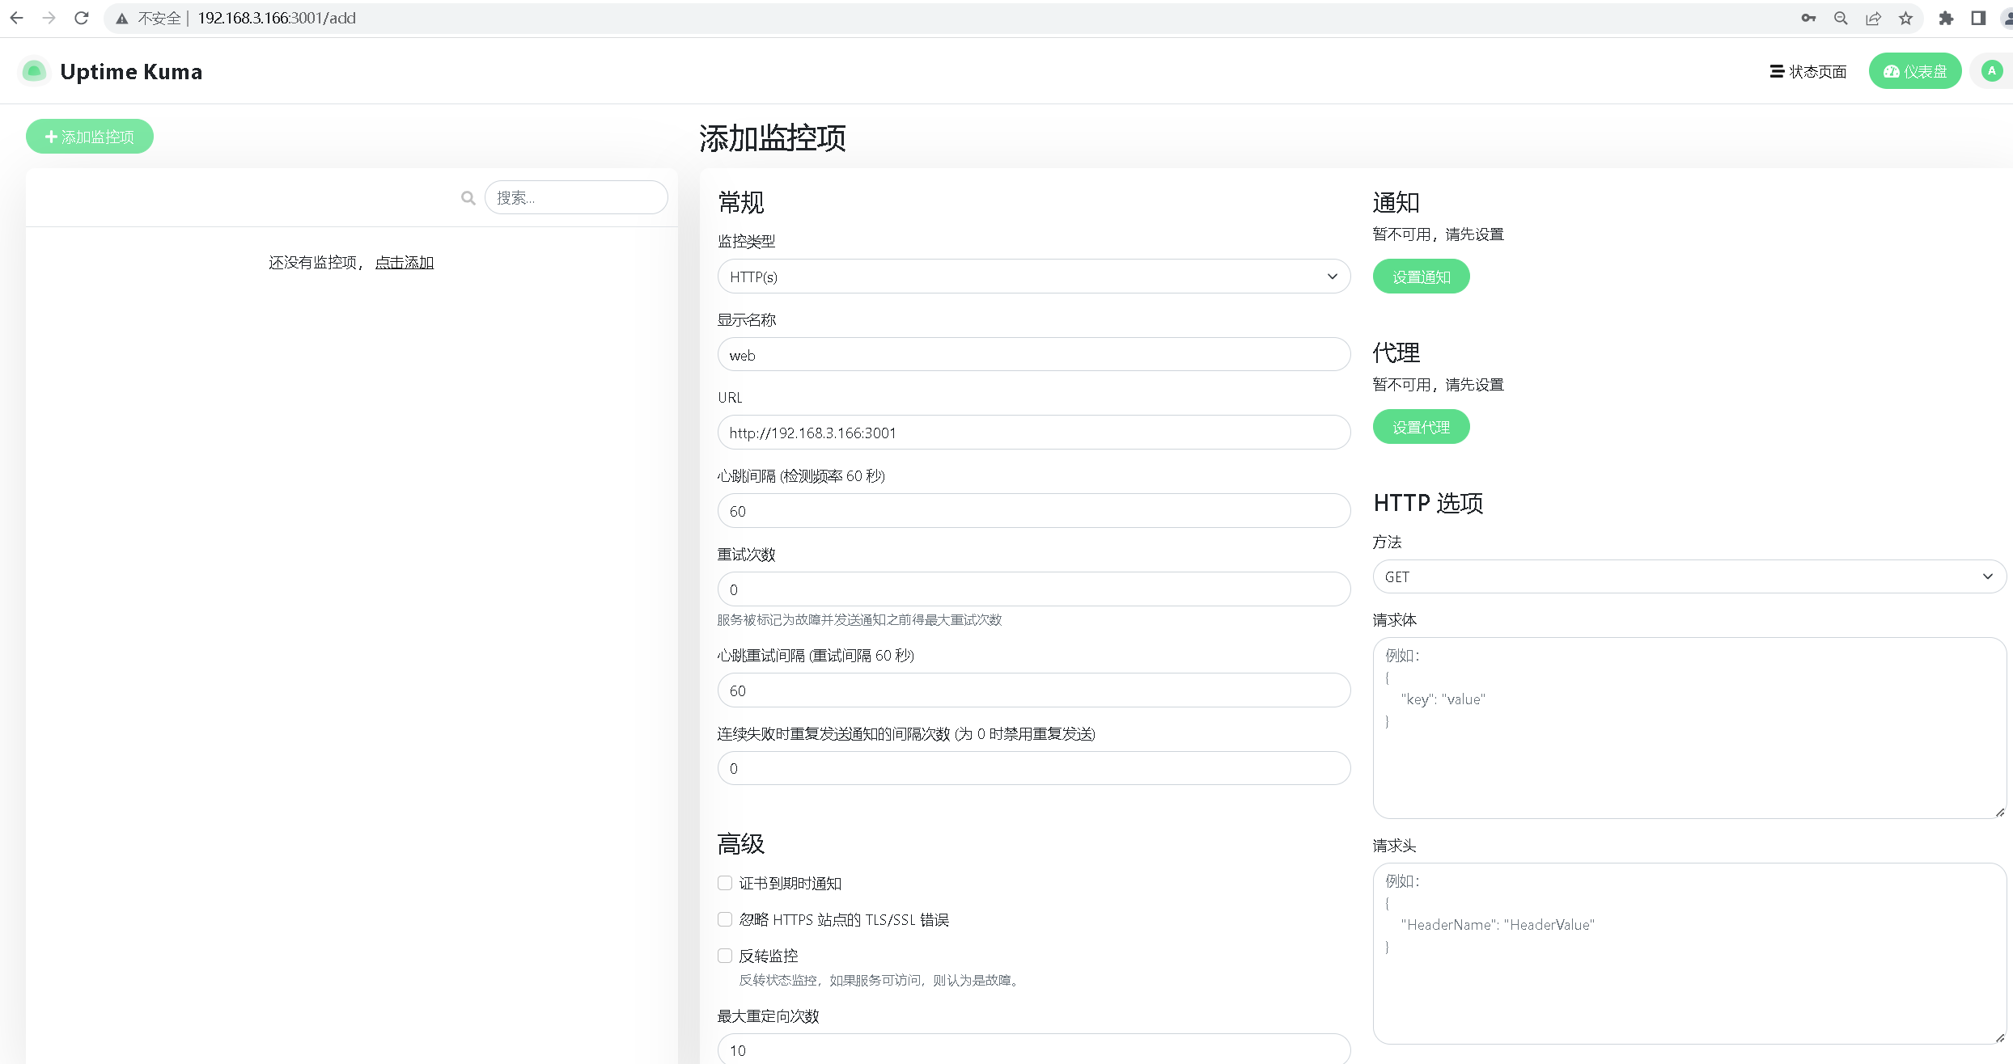Click into the URL input field
Screen dimensions: 2013x1064
pyautogui.click(x=1033, y=433)
